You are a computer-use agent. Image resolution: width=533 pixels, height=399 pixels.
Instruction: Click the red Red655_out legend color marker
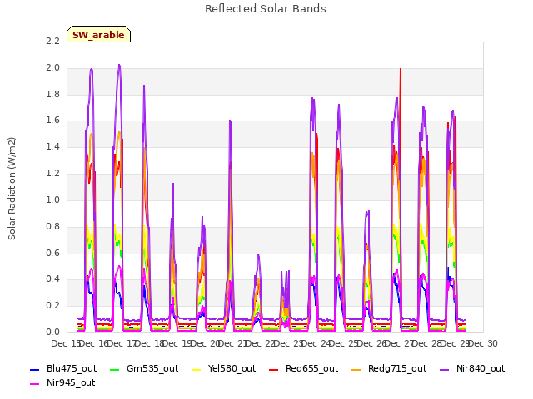click(274, 369)
